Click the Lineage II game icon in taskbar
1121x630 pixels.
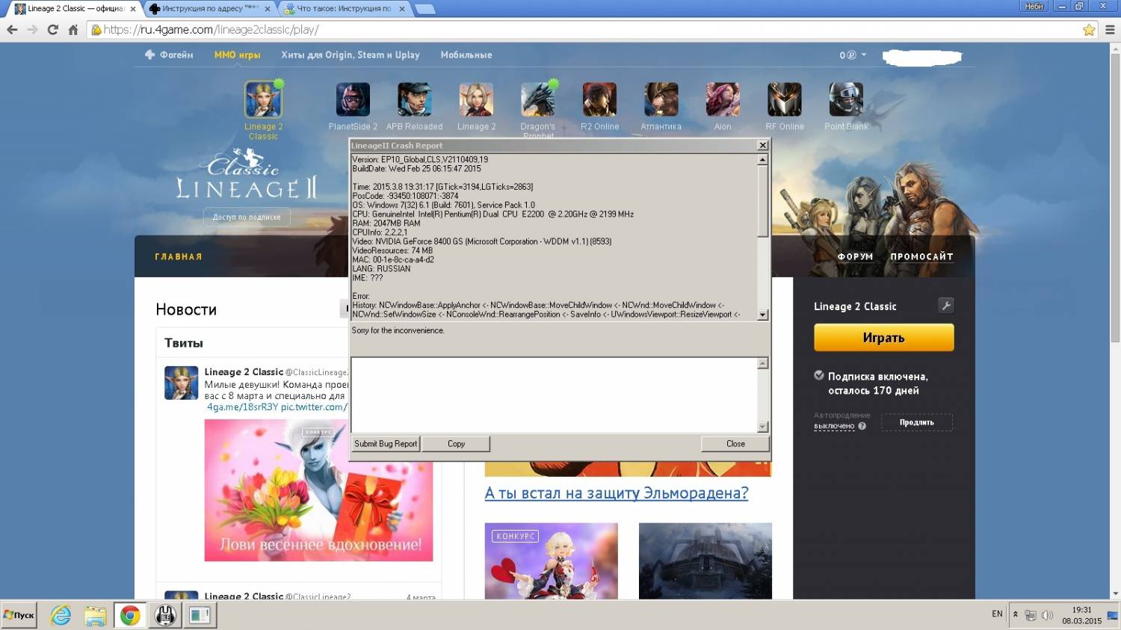coord(165,616)
